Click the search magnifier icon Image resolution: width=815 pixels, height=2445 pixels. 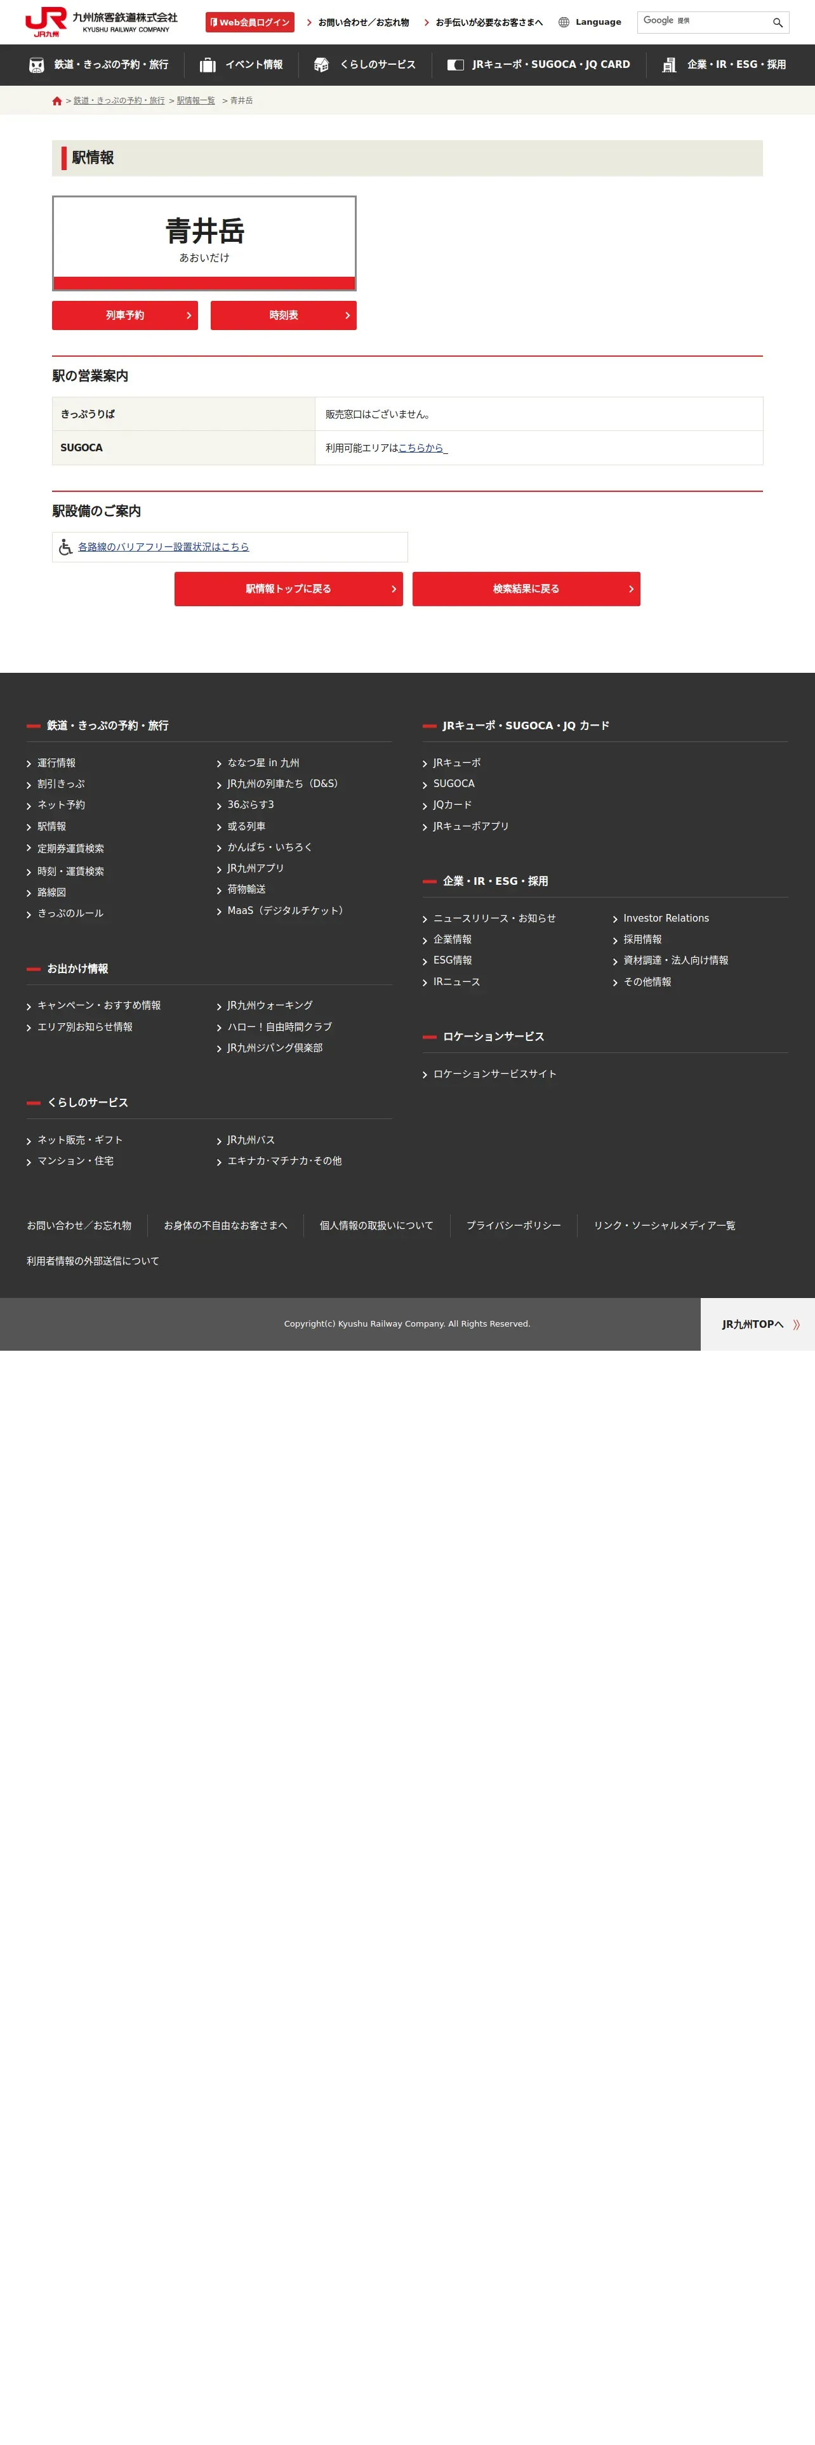click(777, 23)
